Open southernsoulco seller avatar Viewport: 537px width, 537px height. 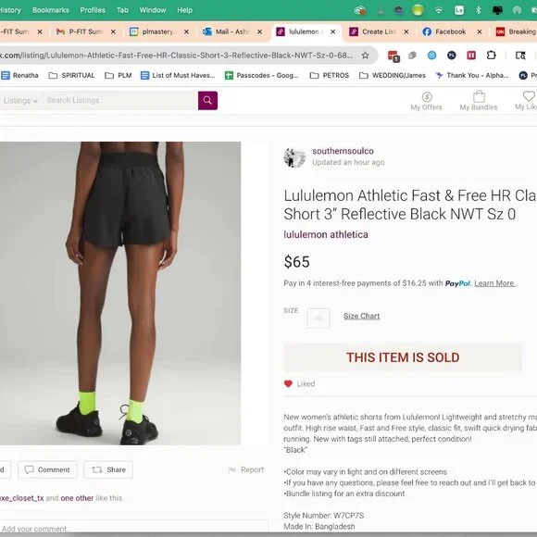(x=294, y=157)
